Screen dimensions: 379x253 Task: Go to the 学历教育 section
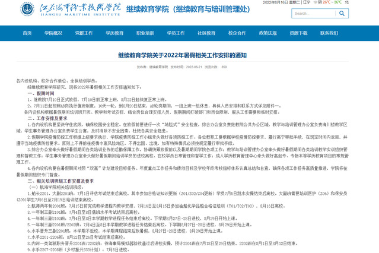coord(114,33)
